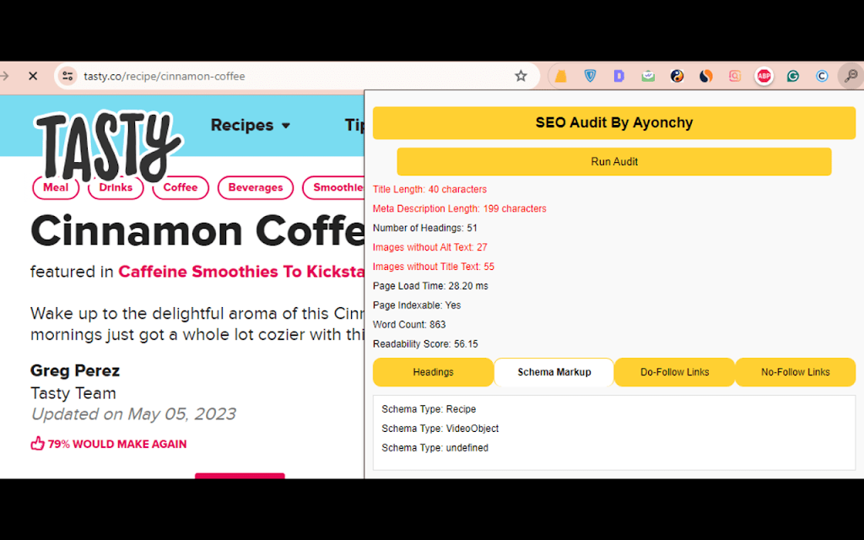Click the Beverages tag pill

[255, 187]
